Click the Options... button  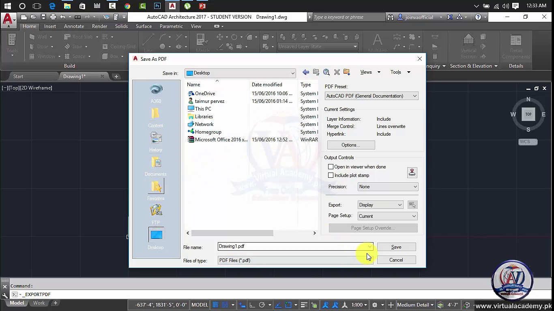tap(351, 145)
